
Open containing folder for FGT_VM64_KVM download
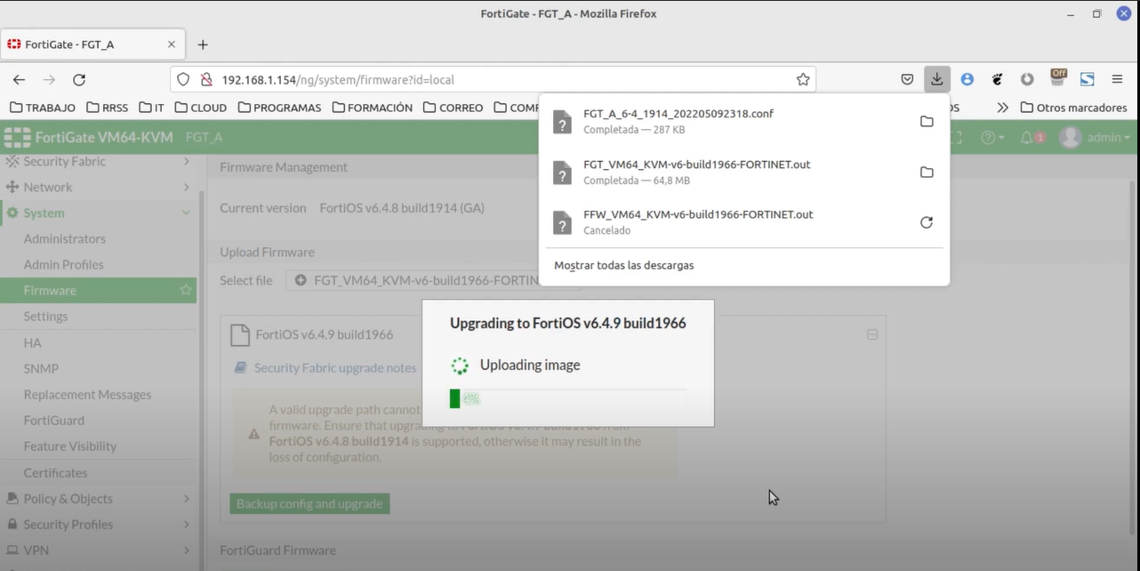(927, 173)
